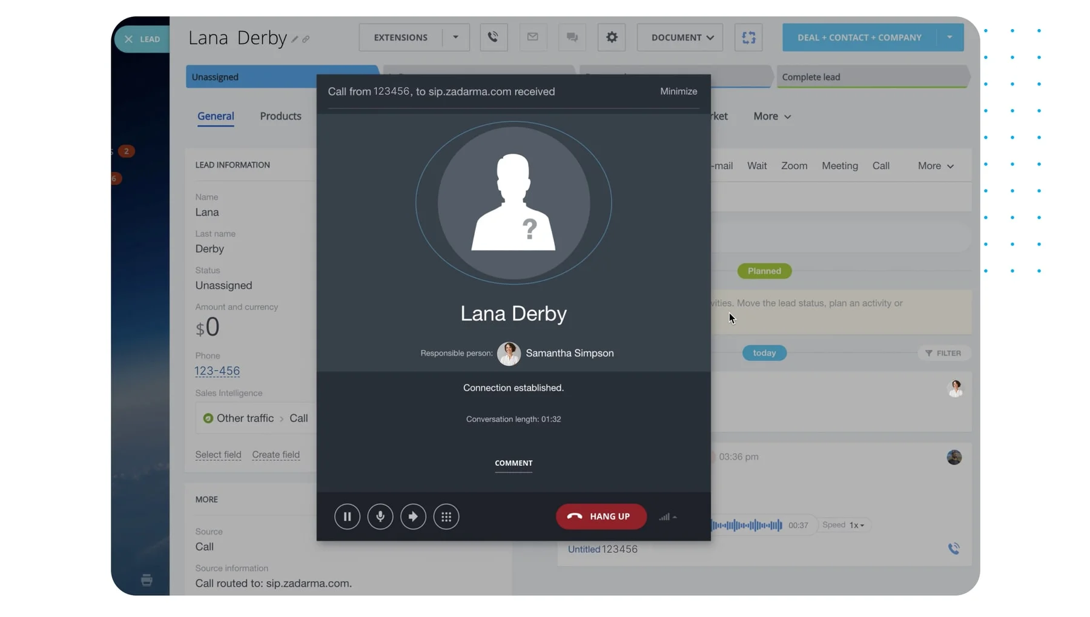The height and width of the screenshot is (617, 1090).
Task: Click the 123-456 phone number link
Action: 217,371
